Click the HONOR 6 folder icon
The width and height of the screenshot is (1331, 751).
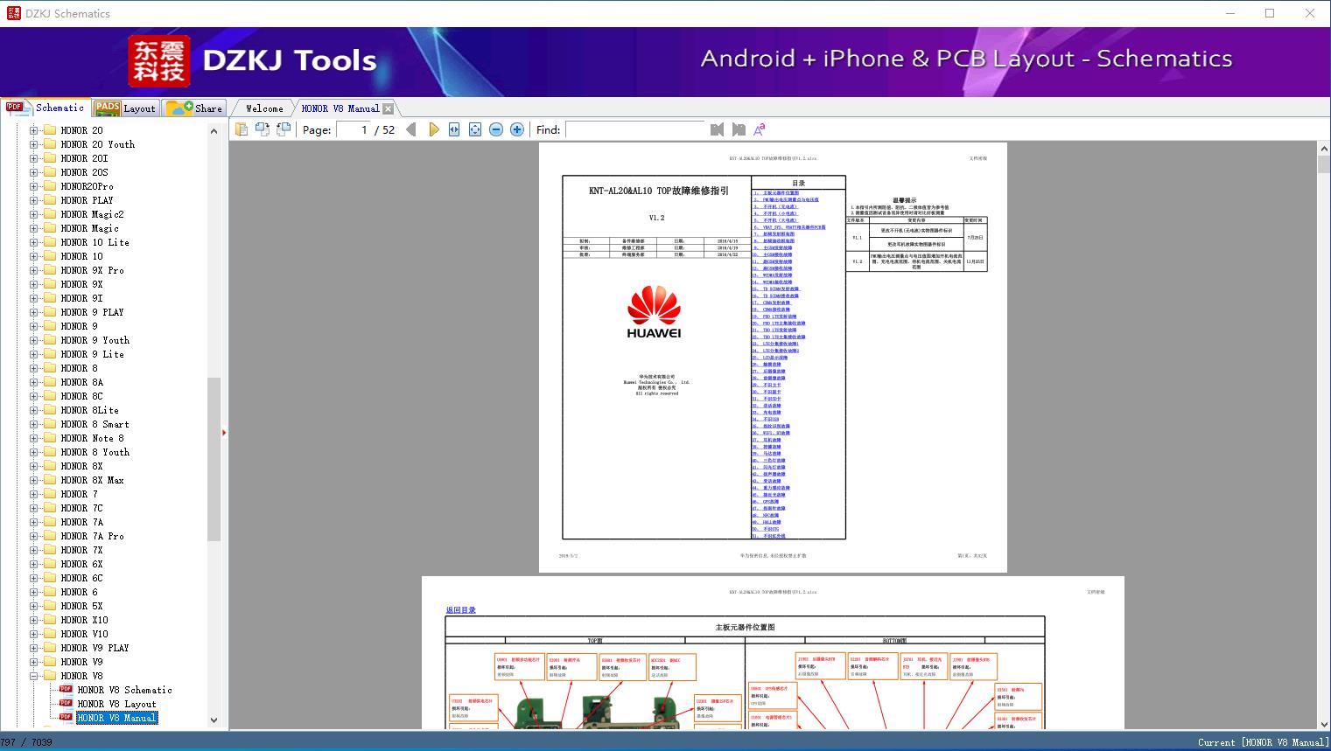pos(50,592)
